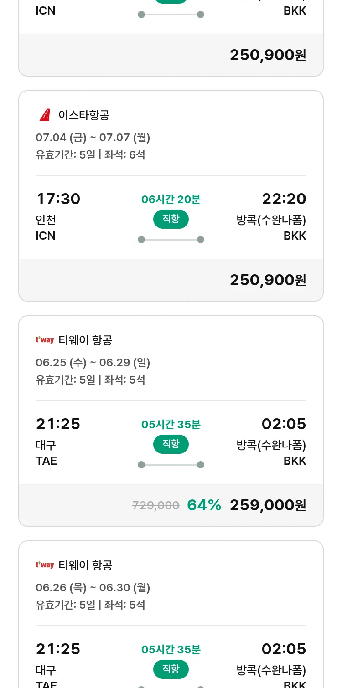Click the 17:30 인천 ICN departure info
Image resolution: width=342 pixels, height=688 pixels.
(x=58, y=216)
